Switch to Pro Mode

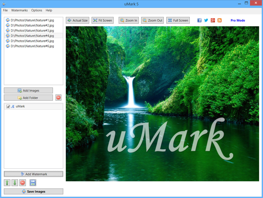237,20
